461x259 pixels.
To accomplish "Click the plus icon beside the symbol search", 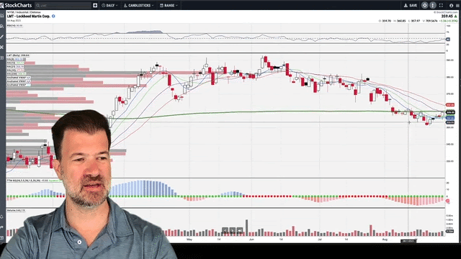I will tap(95, 5).
